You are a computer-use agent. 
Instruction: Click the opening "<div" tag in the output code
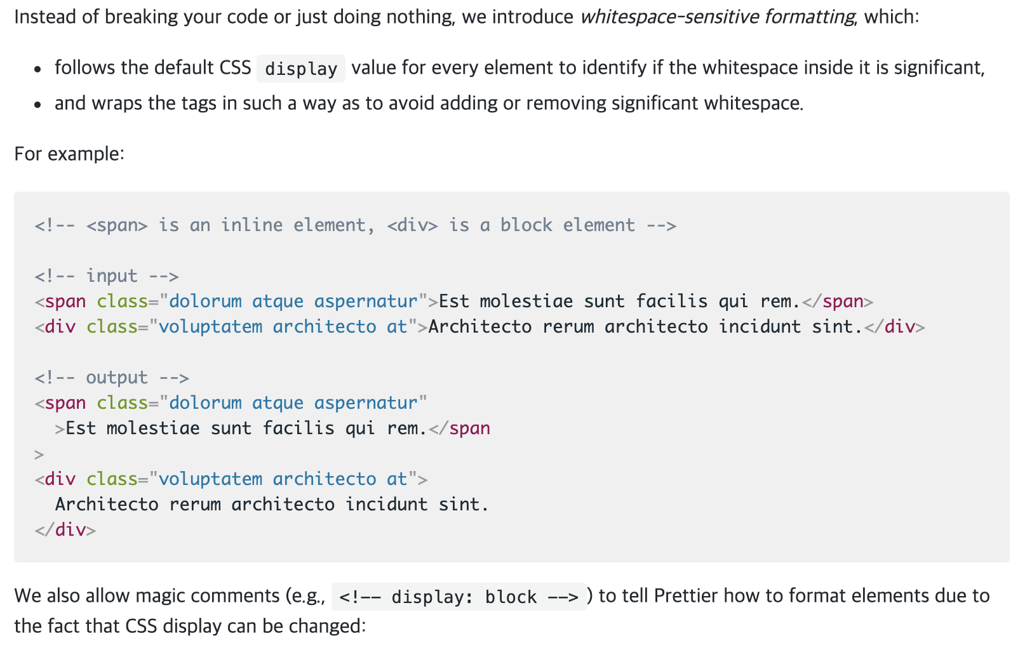pos(55,479)
